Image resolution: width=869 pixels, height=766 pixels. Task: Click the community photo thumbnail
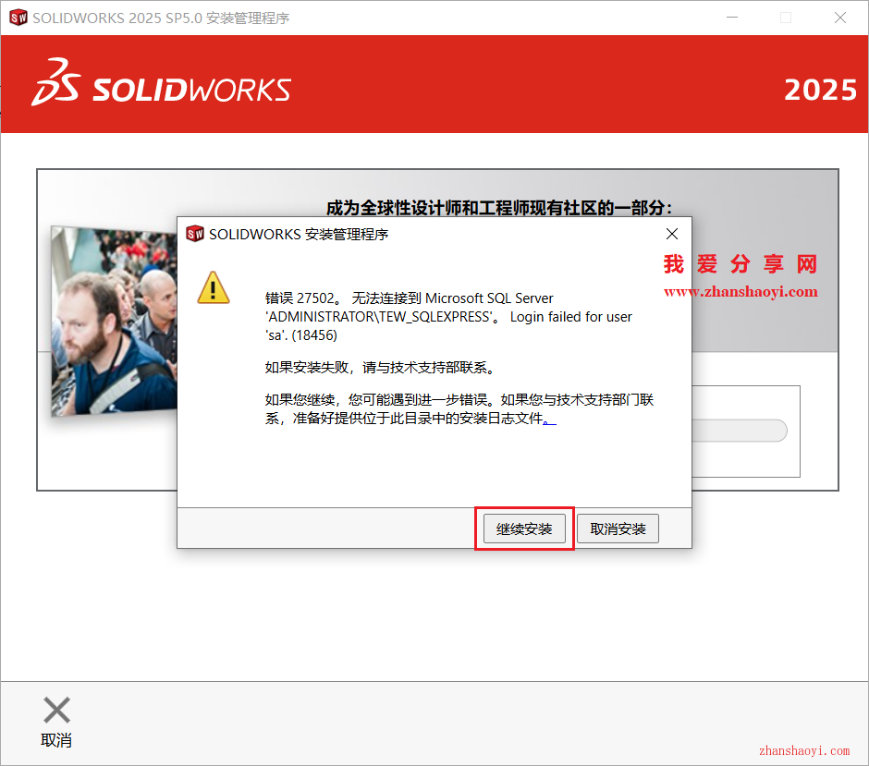tap(114, 321)
